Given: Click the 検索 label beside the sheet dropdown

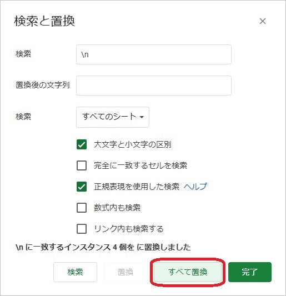Looking at the screenshot, I should (23, 117).
